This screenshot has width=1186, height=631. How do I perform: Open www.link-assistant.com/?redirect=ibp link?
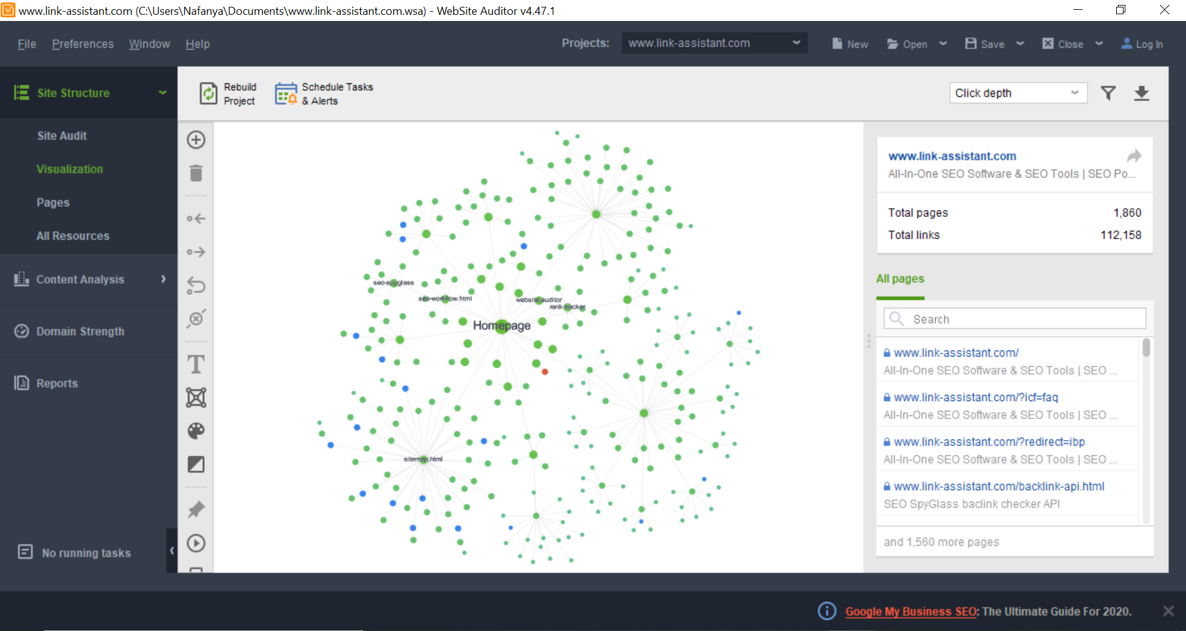(989, 442)
